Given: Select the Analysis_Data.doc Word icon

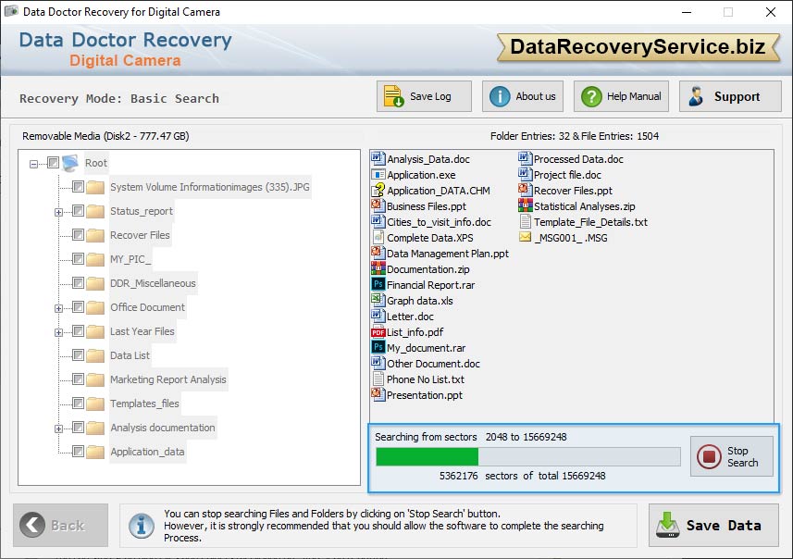Looking at the screenshot, I should click(x=378, y=158).
